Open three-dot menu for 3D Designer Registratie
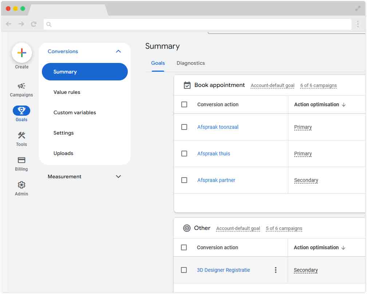 tap(276, 270)
